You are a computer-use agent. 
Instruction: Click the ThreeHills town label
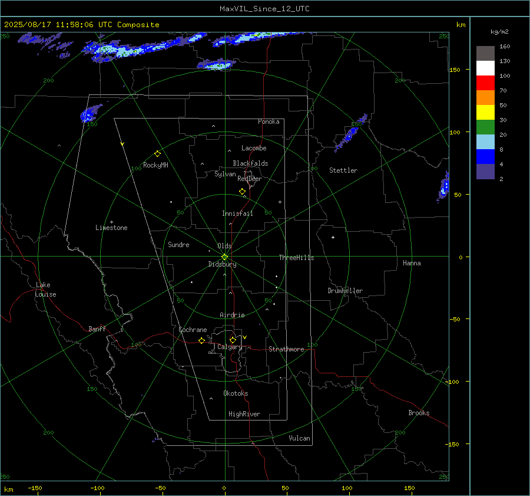coord(296,258)
